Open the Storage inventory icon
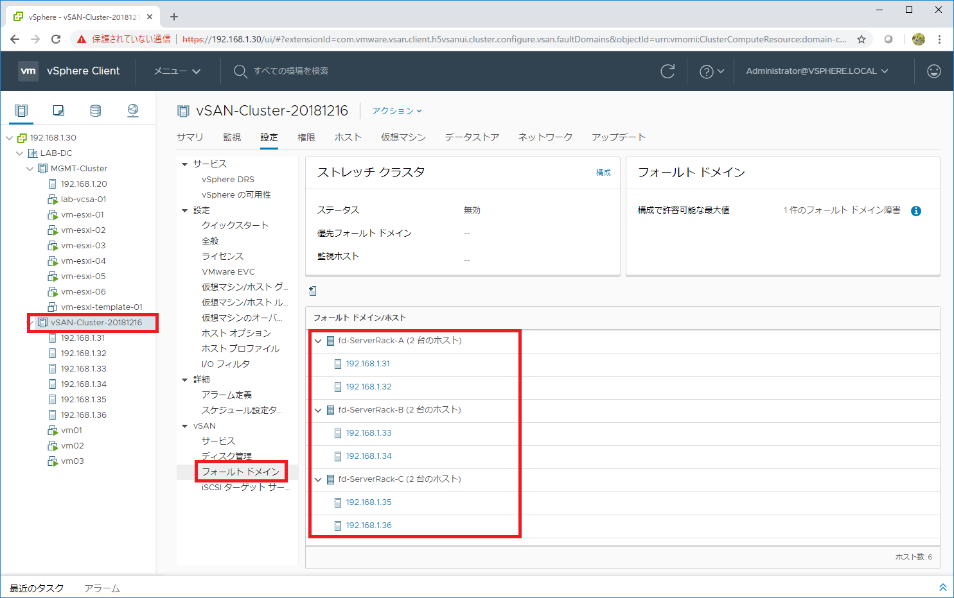This screenshot has height=598, width=954. [x=96, y=110]
